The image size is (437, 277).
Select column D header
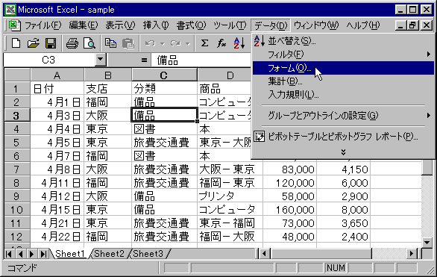[230, 75]
